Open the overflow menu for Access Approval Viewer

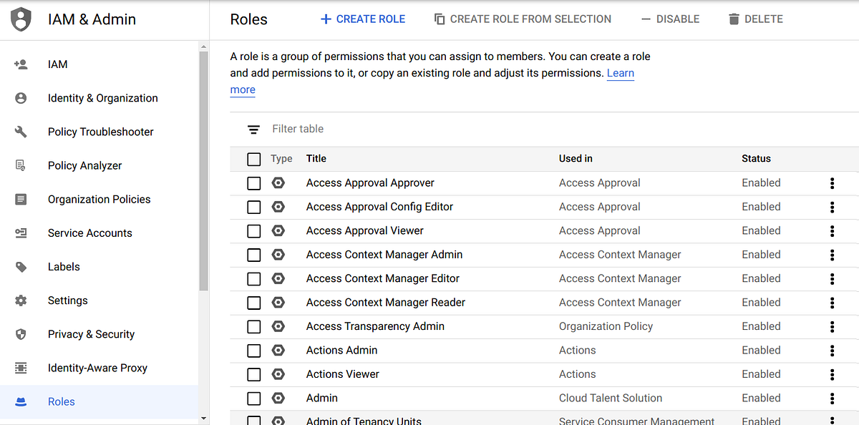832,230
